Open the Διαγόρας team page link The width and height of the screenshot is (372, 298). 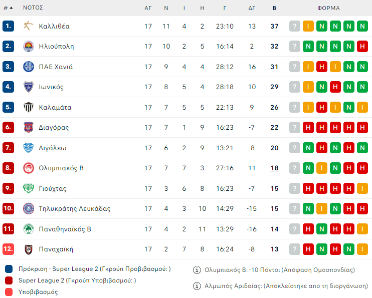54,128
